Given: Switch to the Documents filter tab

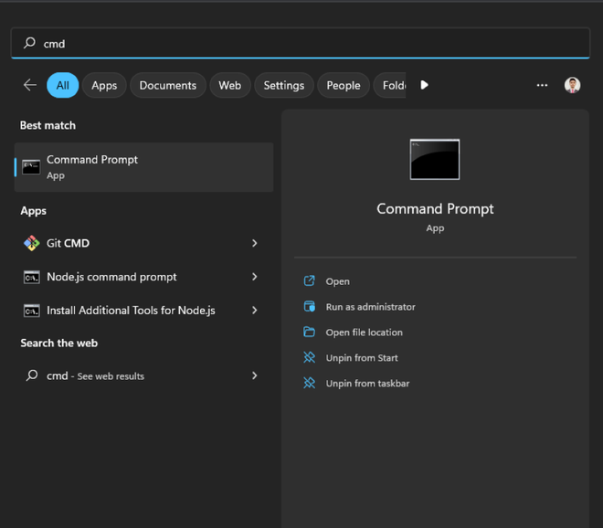Looking at the screenshot, I should click(167, 85).
